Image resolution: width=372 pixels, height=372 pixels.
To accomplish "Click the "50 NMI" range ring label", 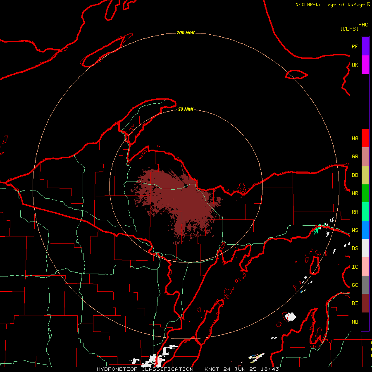I will (186, 109).
